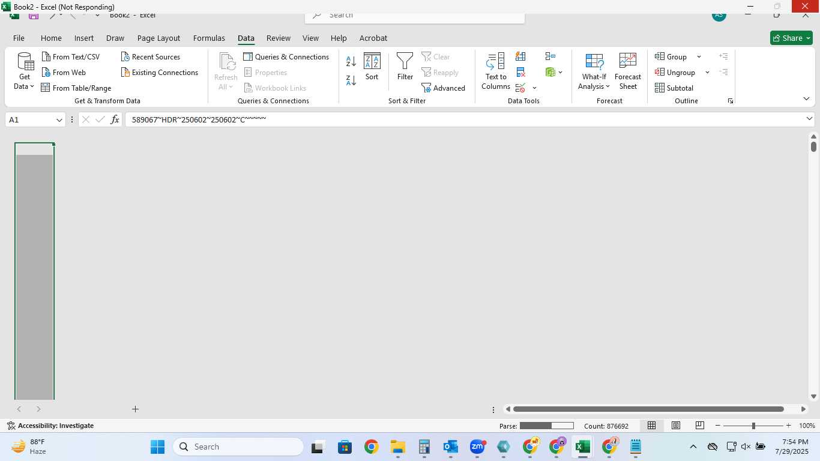Open the File tab

click(19, 38)
